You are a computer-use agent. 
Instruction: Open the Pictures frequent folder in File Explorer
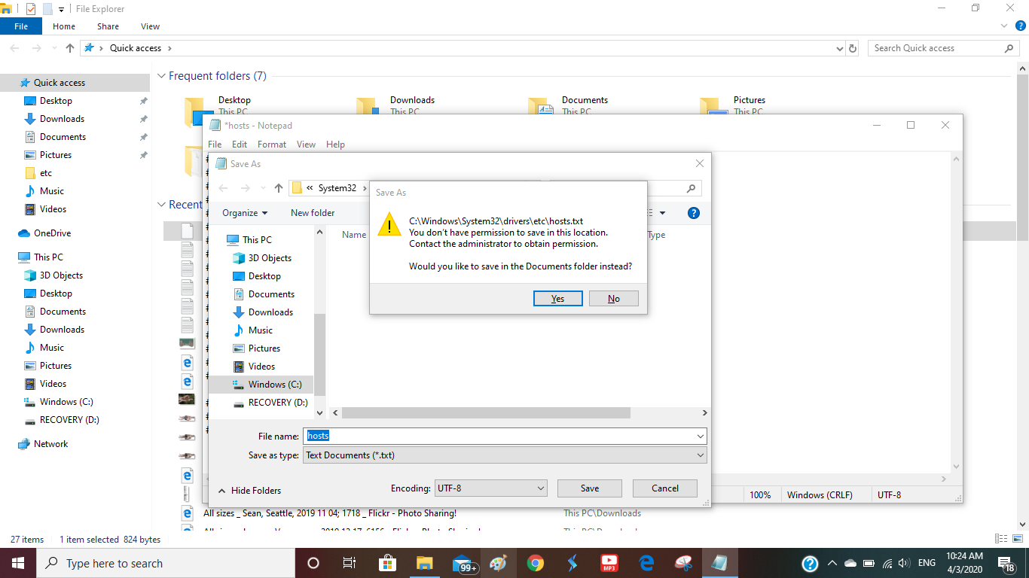point(749,100)
